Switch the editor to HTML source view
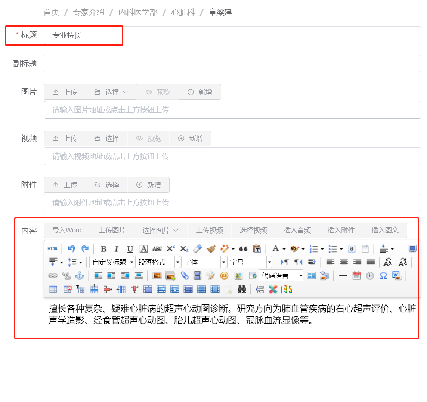Screen dimensions: 427x402 point(52,248)
